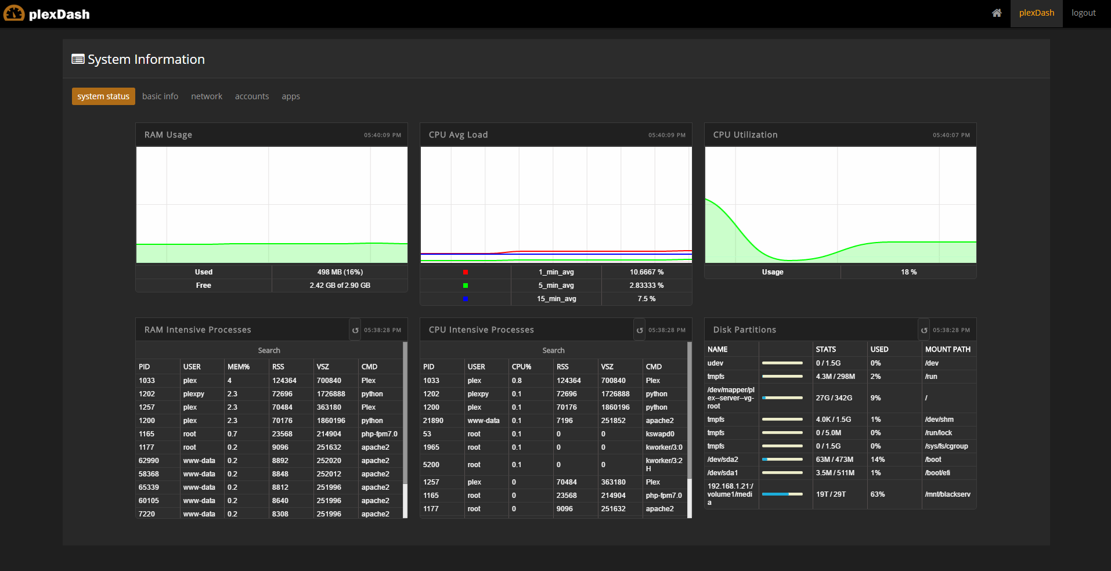Switch to the basic info tab
Viewport: 1111px width, 571px height.
click(160, 96)
